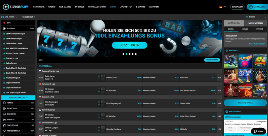Select the last banner carousel dot

click(136, 54)
